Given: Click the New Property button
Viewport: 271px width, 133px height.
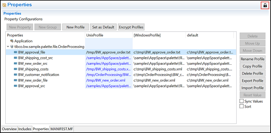Looking at the screenshot, I should [20, 27].
